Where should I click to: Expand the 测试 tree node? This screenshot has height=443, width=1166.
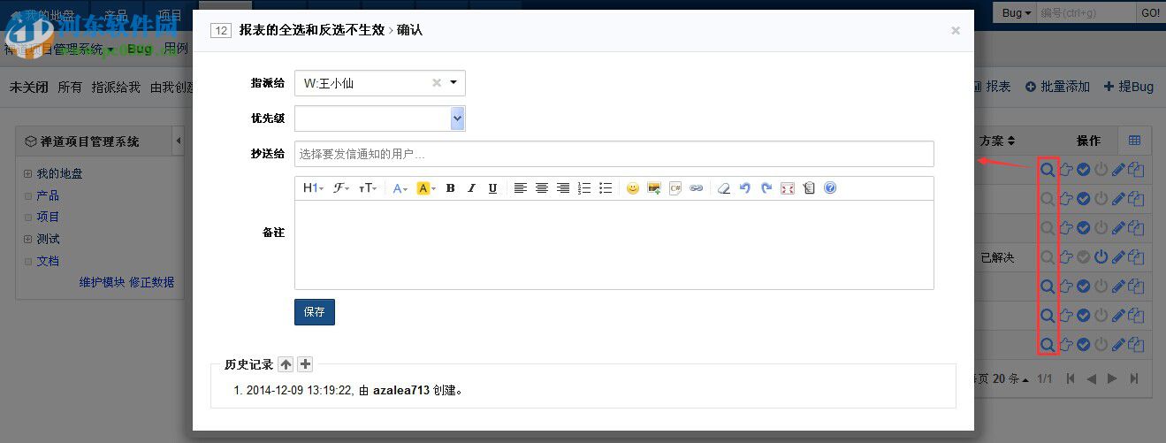point(27,240)
